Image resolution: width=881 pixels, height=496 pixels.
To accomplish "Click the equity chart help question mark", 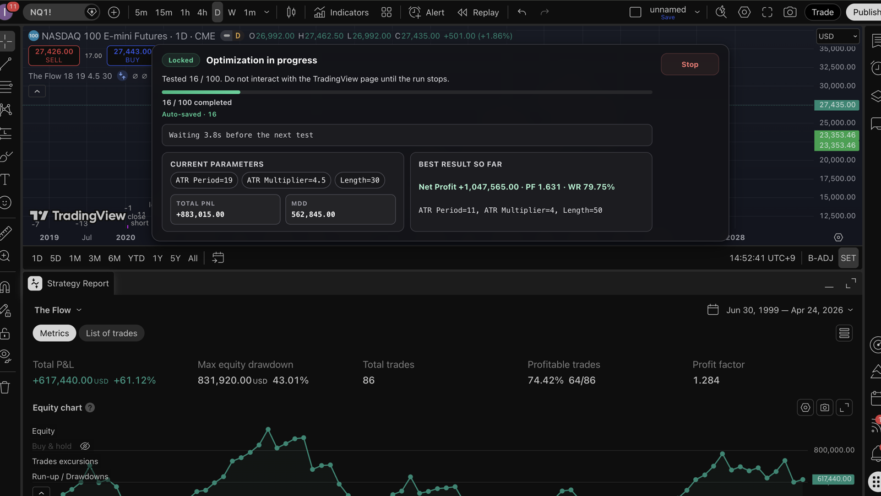I will [90, 408].
